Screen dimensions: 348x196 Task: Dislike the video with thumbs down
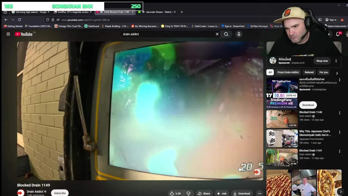pyautogui.click(x=188, y=193)
